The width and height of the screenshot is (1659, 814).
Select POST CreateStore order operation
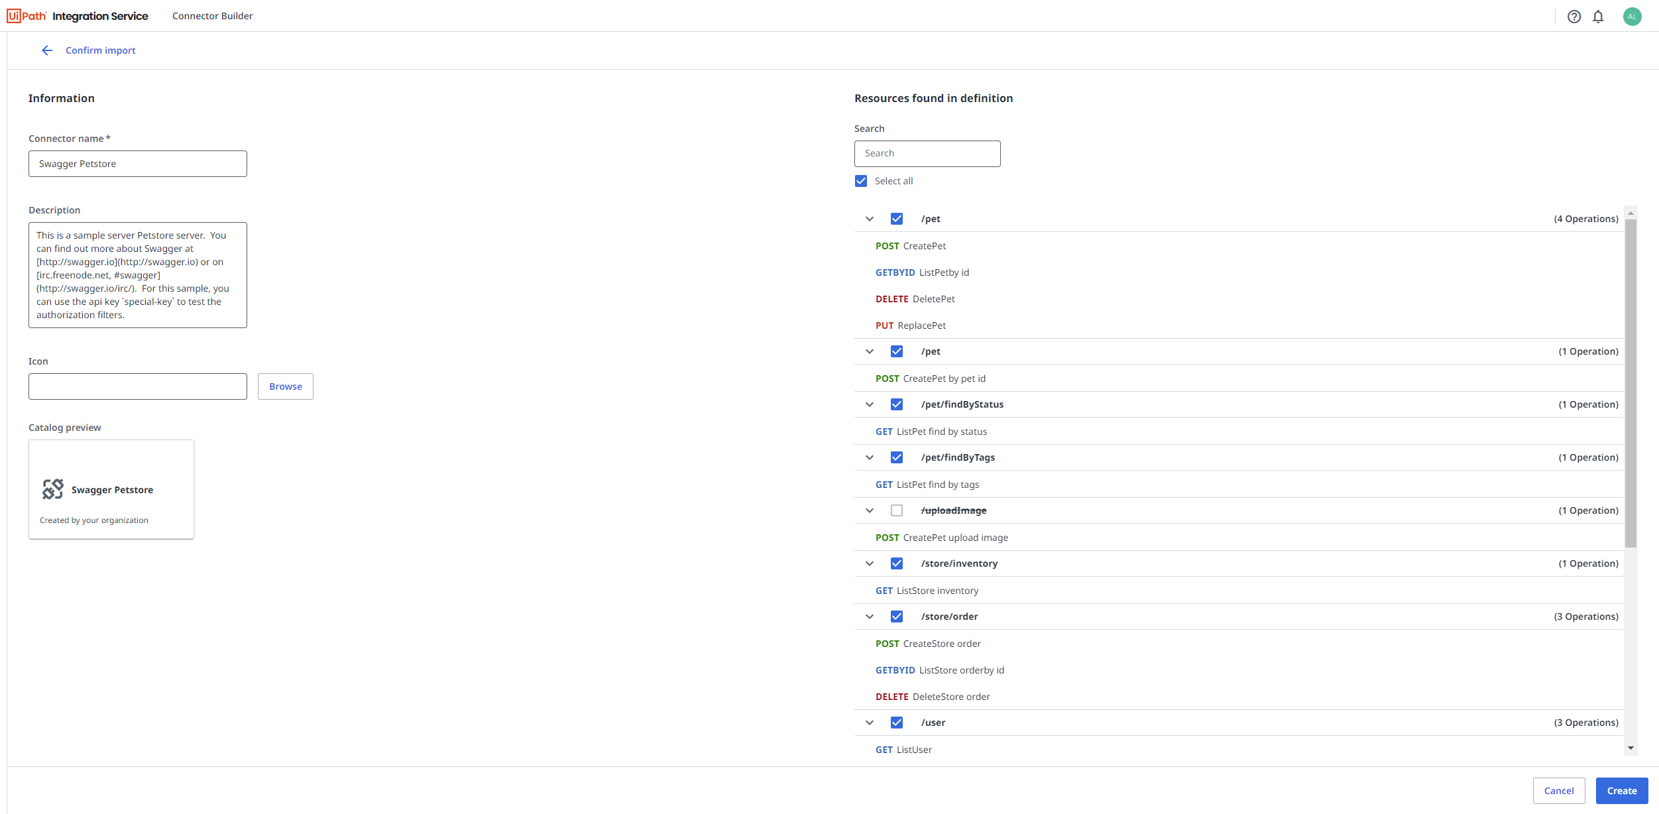click(x=928, y=644)
